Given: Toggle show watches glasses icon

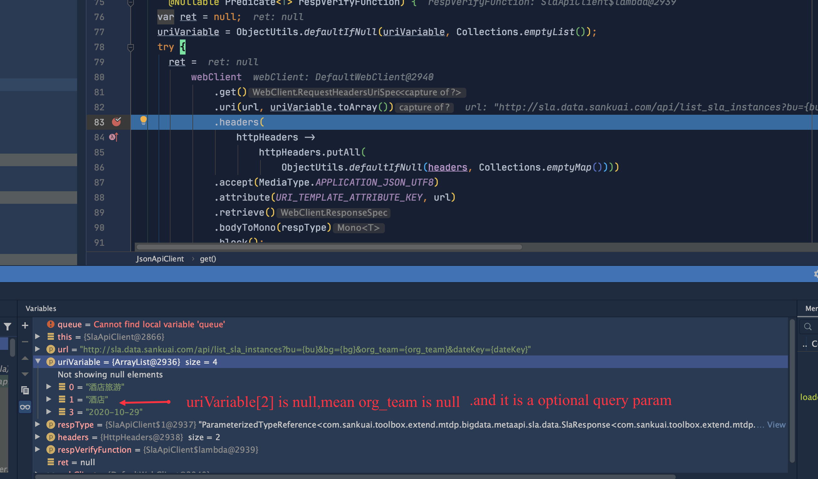Looking at the screenshot, I should tap(25, 407).
